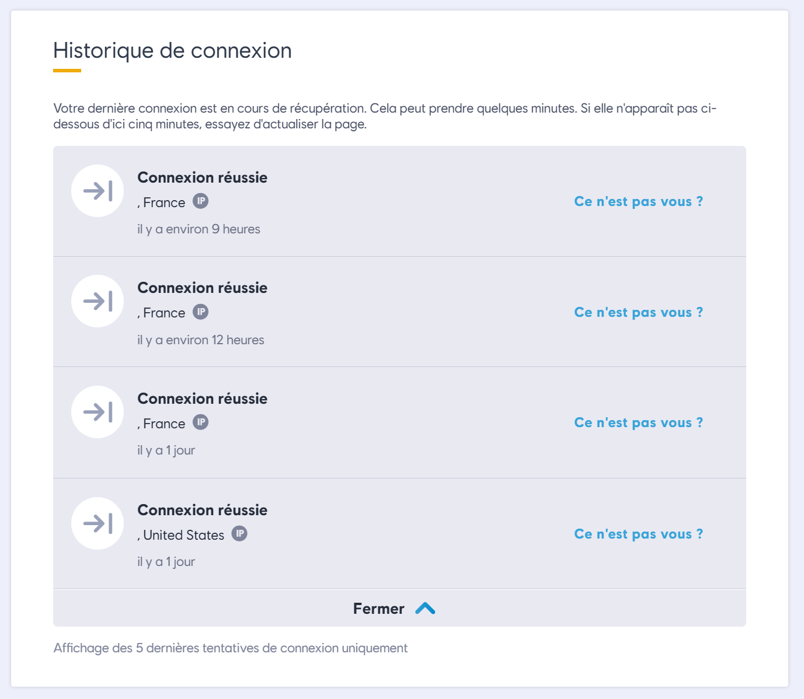Collapse the list with the Fermer button

(x=379, y=609)
